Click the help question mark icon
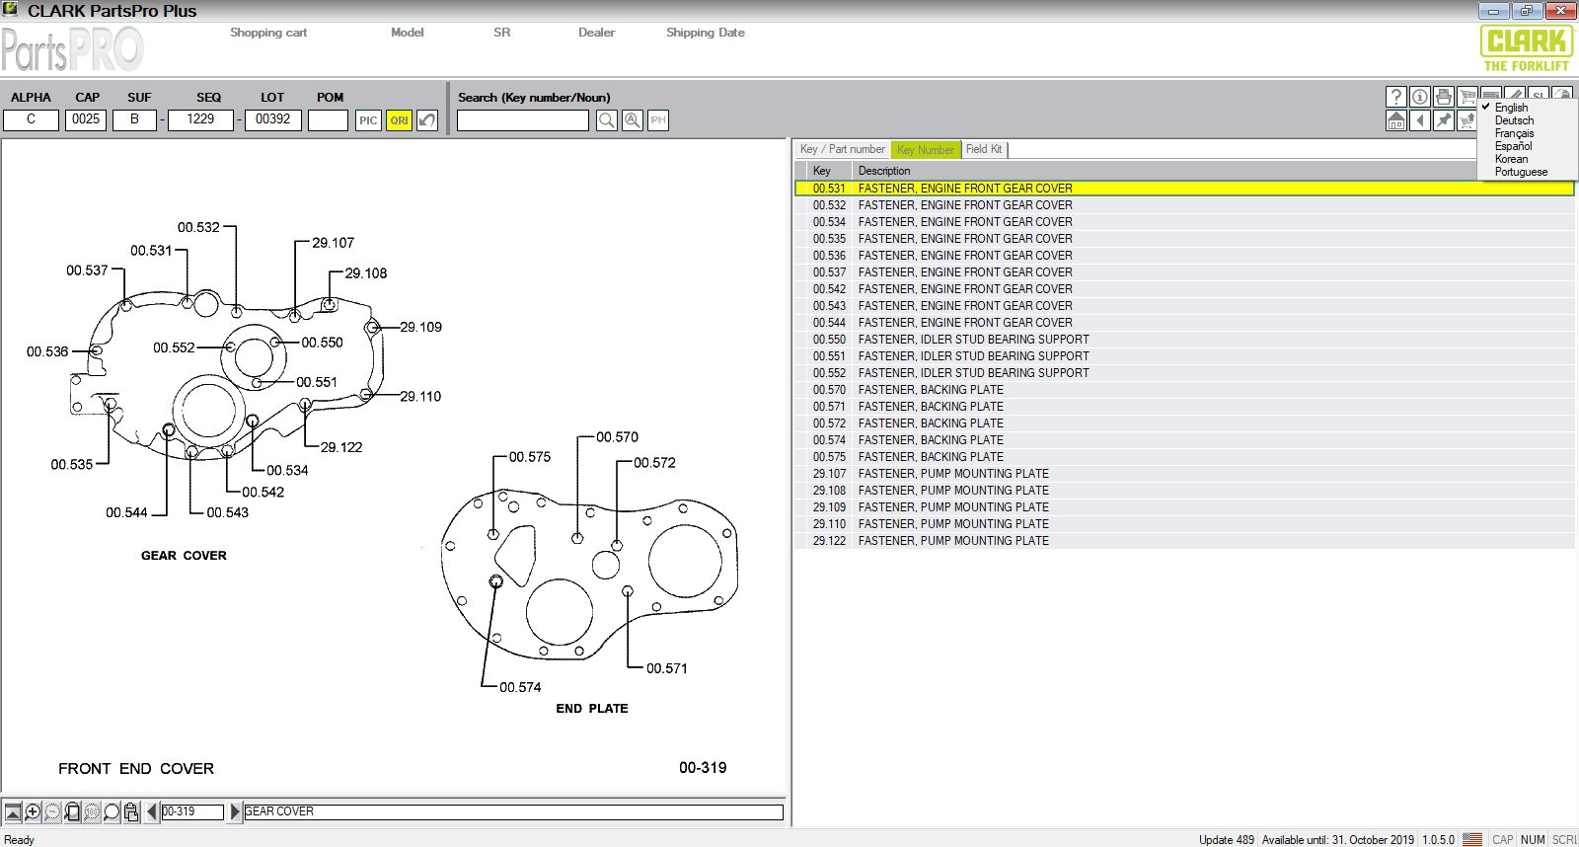The width and height of the screenshot is (1579, 847). pos(1395,97)
